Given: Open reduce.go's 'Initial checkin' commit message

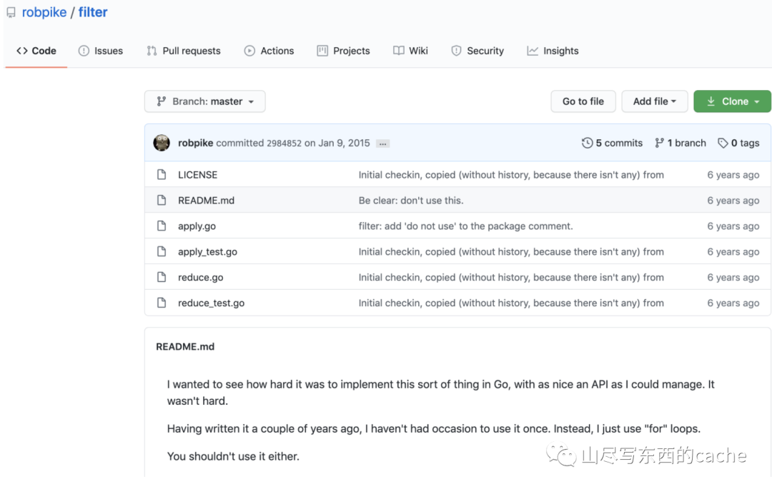Looking at the screenshot, I should (x=511, y=277).
